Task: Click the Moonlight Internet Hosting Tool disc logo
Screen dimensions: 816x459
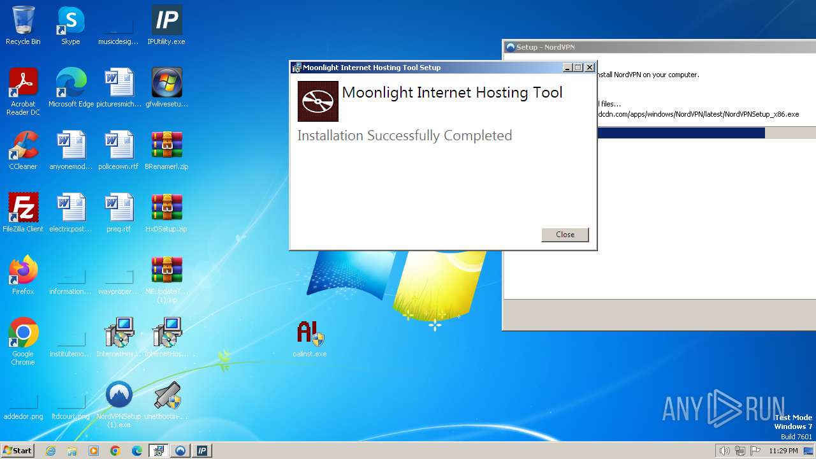Action: [318, 101]
